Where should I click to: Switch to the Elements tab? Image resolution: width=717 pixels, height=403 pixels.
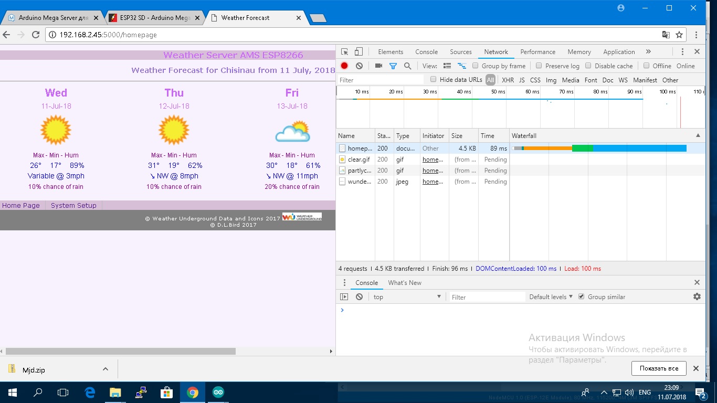click(391, 52)
